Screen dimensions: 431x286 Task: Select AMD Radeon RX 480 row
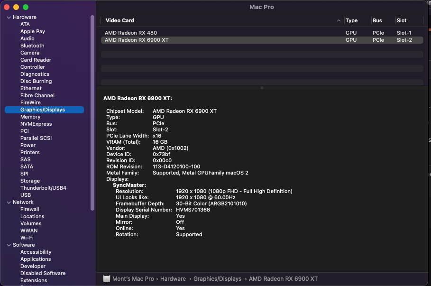point(262,33)
